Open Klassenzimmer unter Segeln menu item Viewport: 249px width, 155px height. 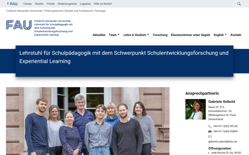click(190, 35)
